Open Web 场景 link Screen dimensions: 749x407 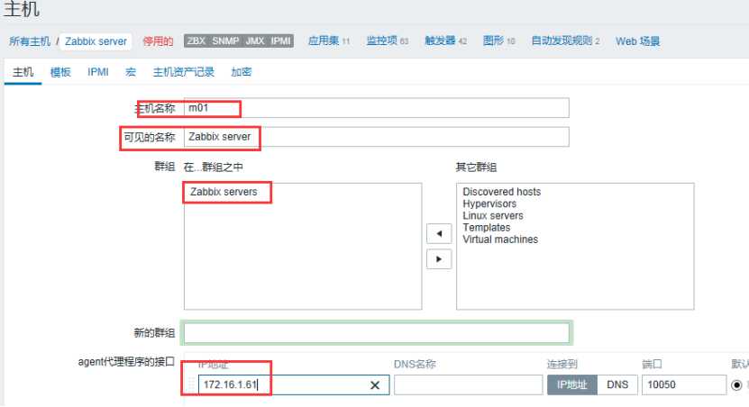coord(638,41)
